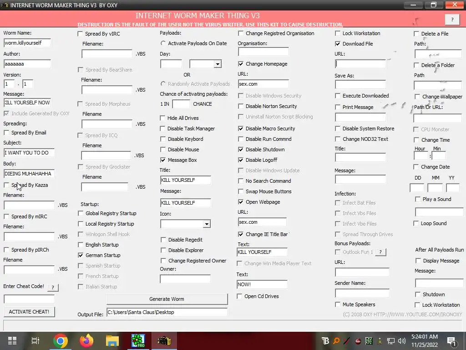The height and width of the screenshot is (350, 466).
Task: Toggle the Lock Workstation checkbox at top
Action: pos(338,33)
